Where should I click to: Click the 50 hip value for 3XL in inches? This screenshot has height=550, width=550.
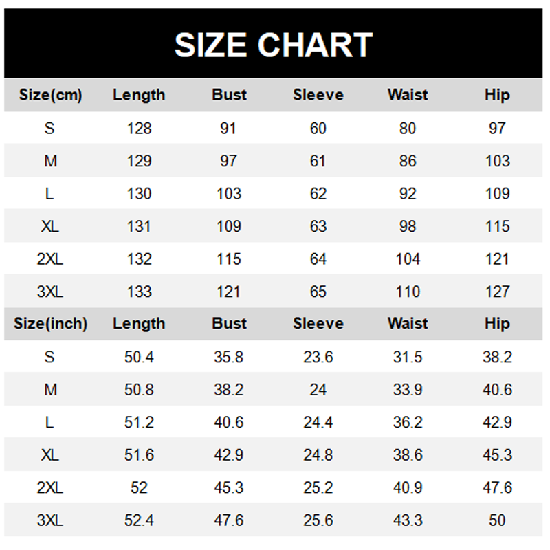click(496, 520)
